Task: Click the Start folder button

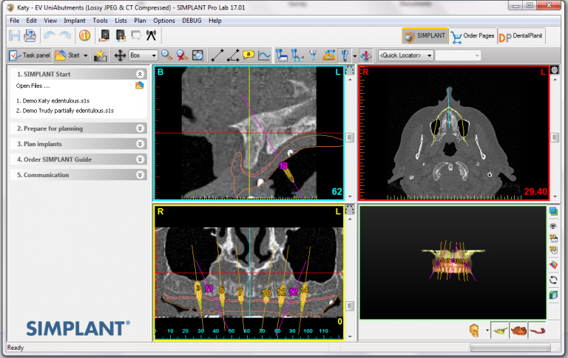Action: coord(67,55)
